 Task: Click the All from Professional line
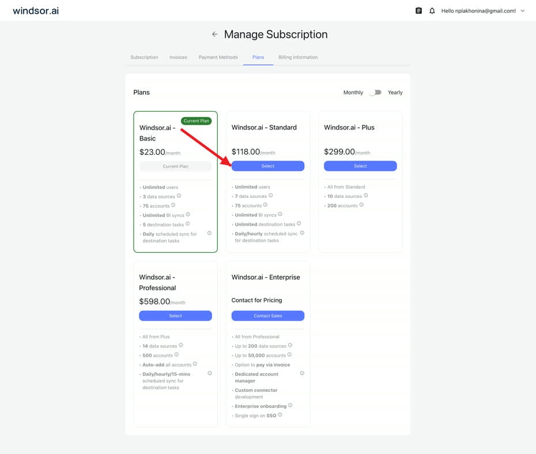[257, 337]
